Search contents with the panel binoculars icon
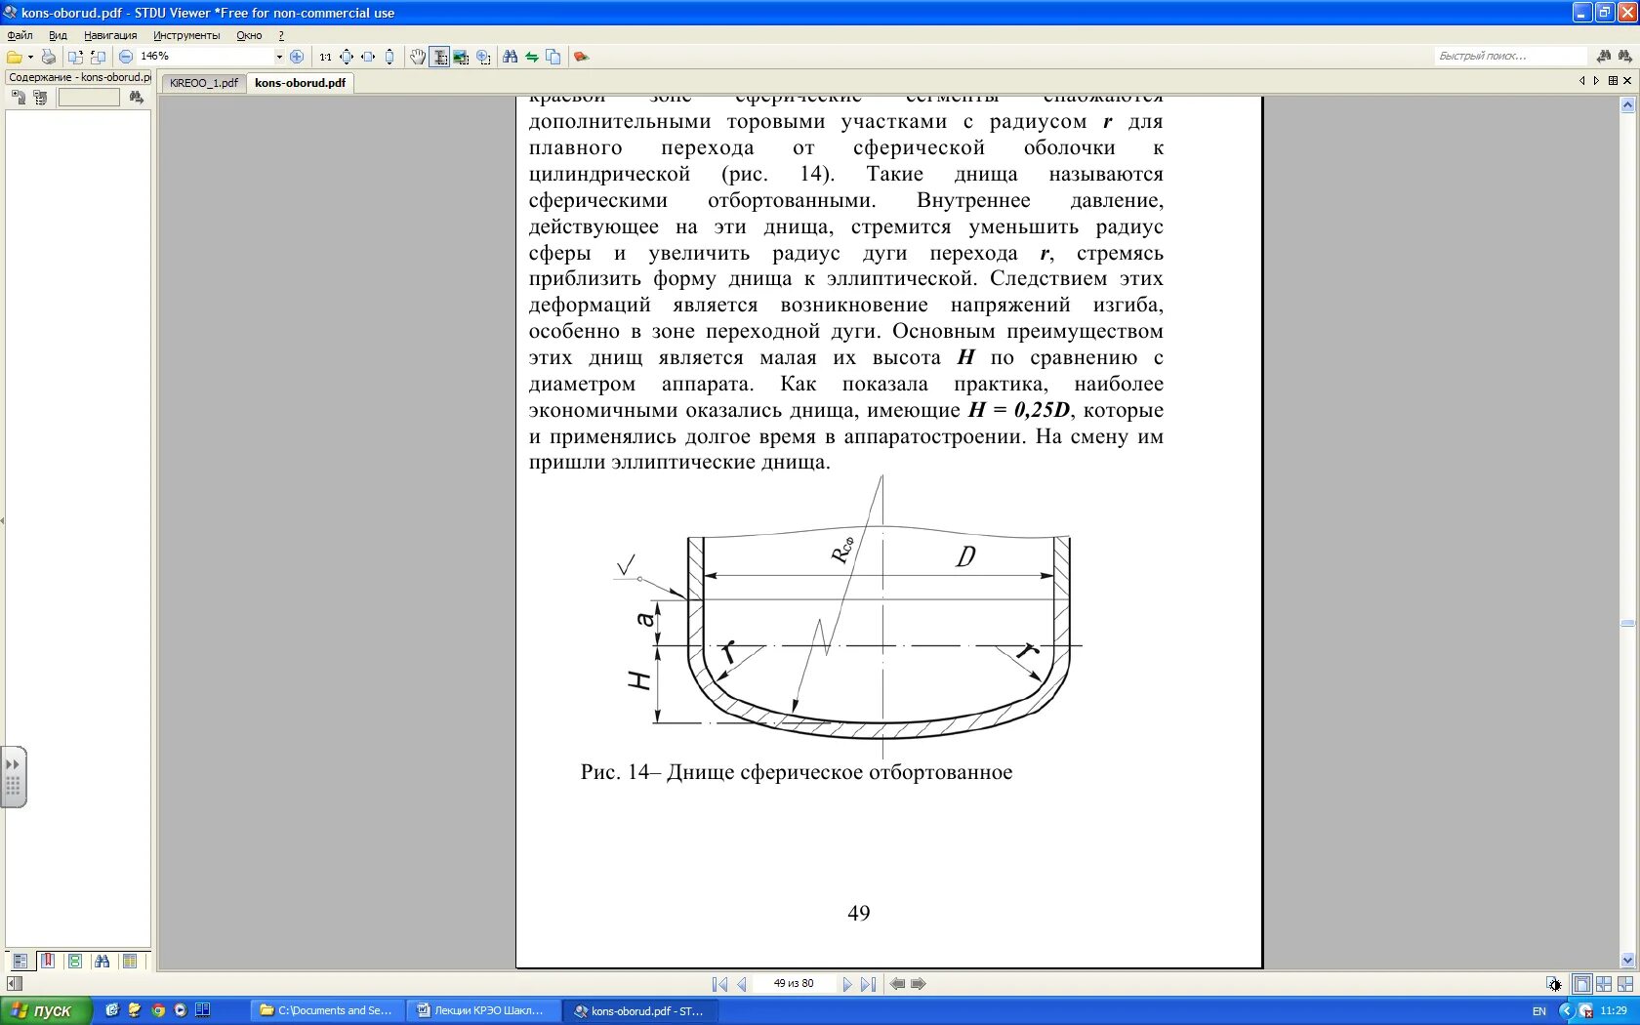The height and width of the screenshot is (1025, 1640). pos(136,98)
